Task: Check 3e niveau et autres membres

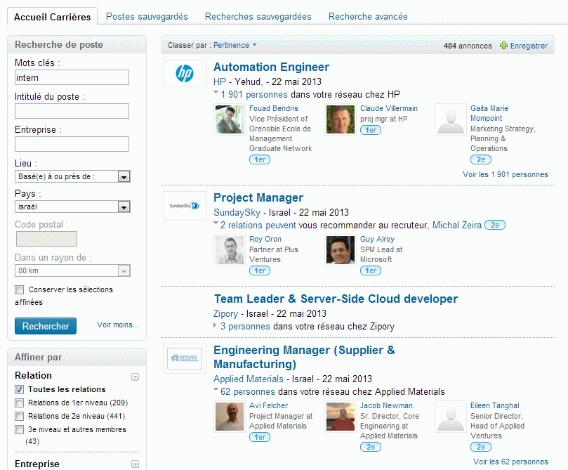Action: 19,430
